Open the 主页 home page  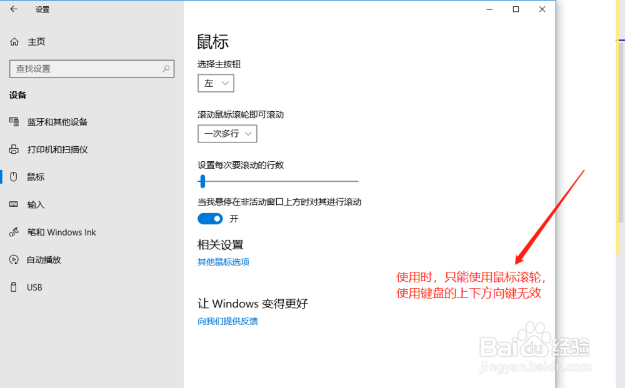pos(36,42)
